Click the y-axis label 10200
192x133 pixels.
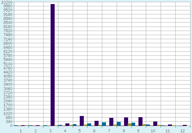click(x=7, y=2)
